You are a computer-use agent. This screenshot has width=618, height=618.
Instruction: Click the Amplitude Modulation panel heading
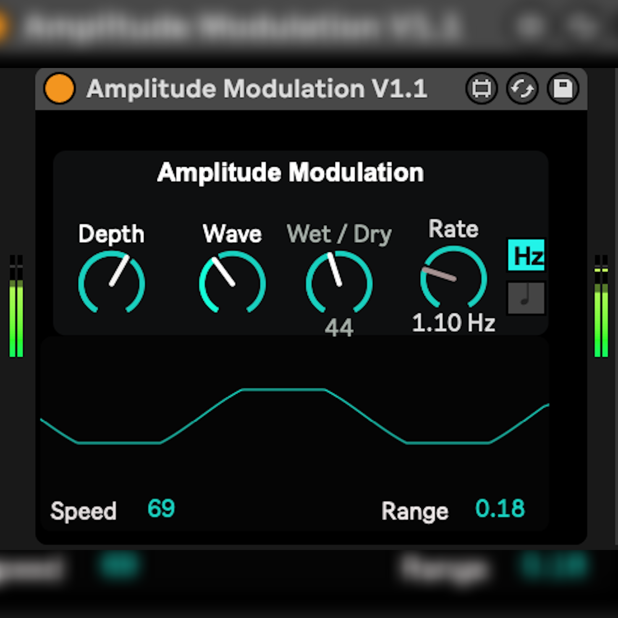[291, 173]
